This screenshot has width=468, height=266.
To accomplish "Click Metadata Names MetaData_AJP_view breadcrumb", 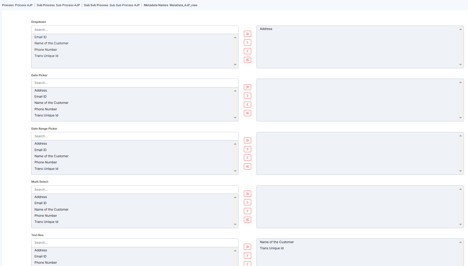I will 170,5.
